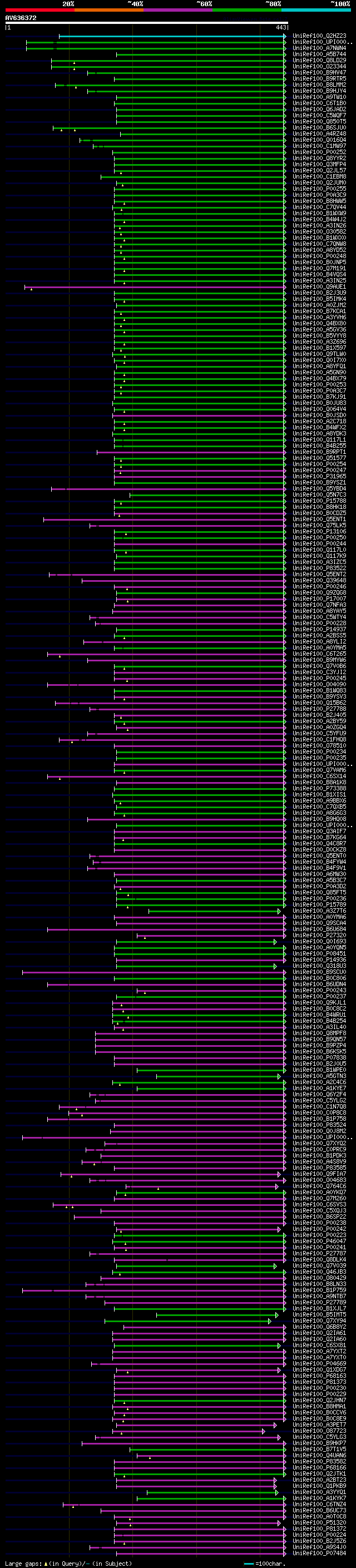Select the hit UniRef100_B9RTR5
The image size is (356, 1568).
[319, 79]
